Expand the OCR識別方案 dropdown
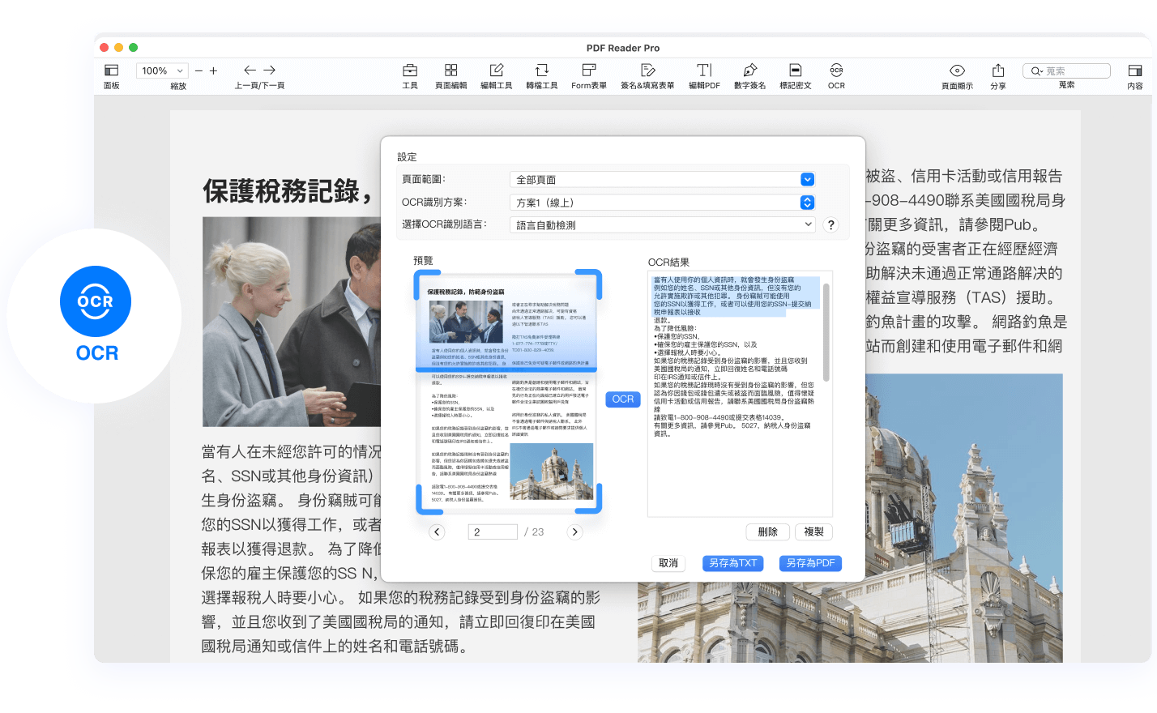The image size is (1157, 713). point(807,203)
